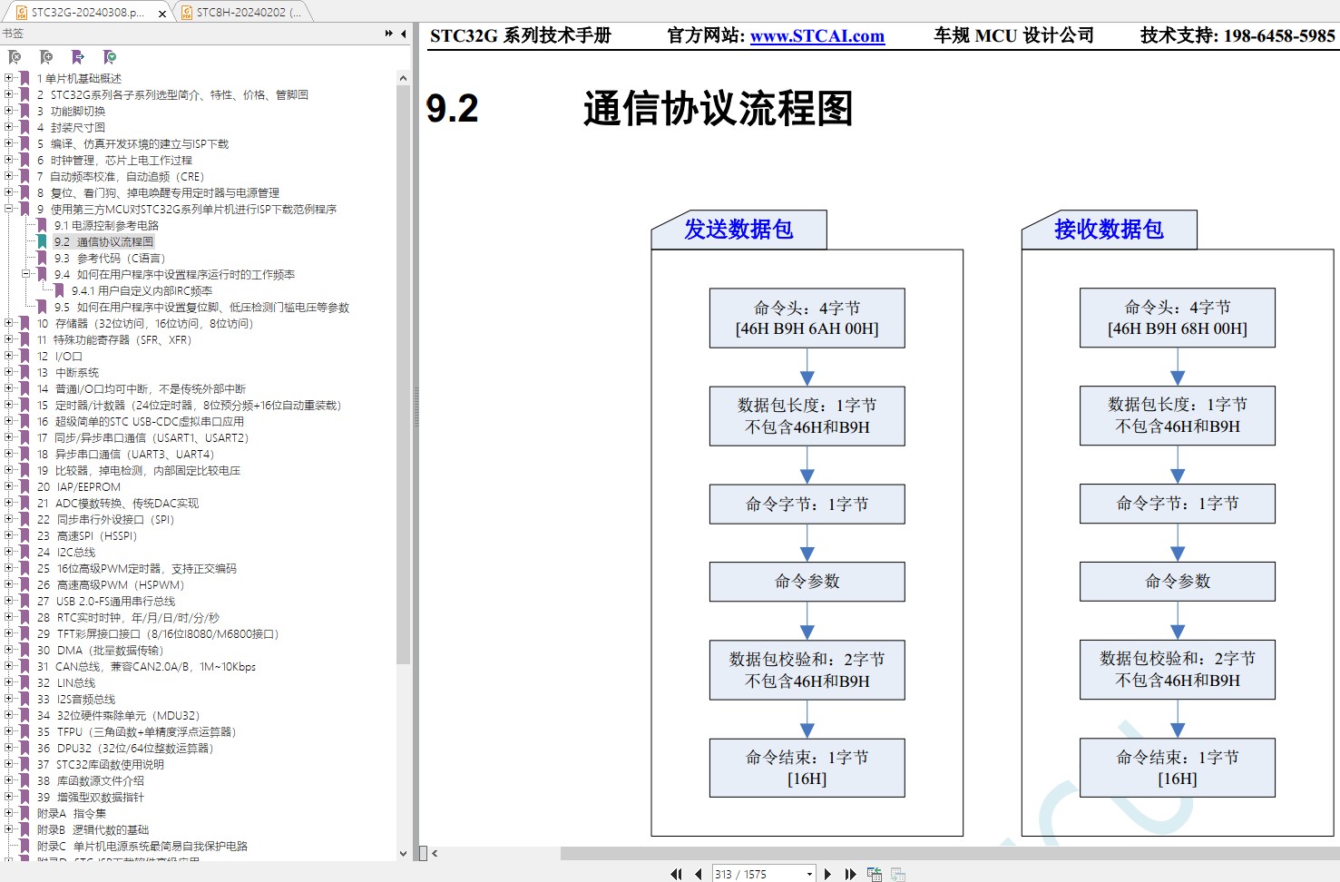Viewport: 1340px width, 882px height.
Task: Click the document horizontal scrollbar thumb
Action: (x=950, y=853)
